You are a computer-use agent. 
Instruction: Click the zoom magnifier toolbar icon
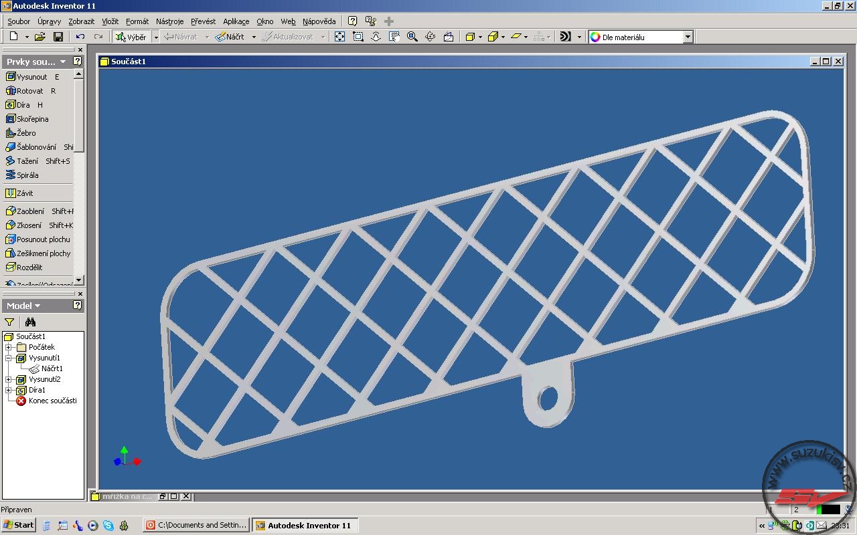[412, 37]
